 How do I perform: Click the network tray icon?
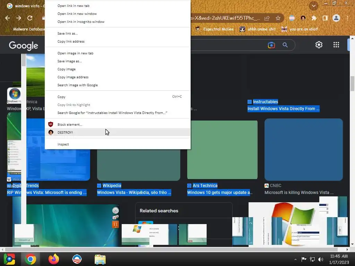click(312, 259)
